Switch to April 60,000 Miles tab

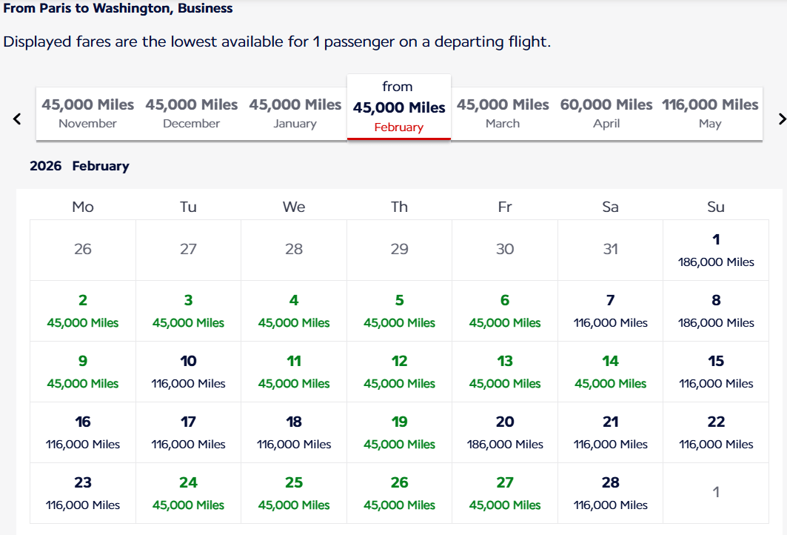pyautogui.click(x=606, y=113)
